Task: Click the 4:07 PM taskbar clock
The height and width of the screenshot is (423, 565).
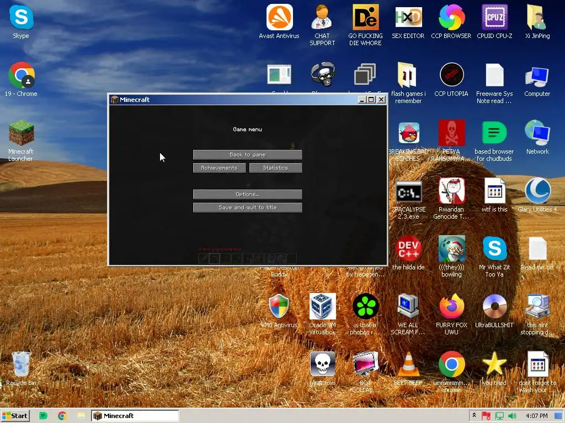Action: (x=536, y=416)
